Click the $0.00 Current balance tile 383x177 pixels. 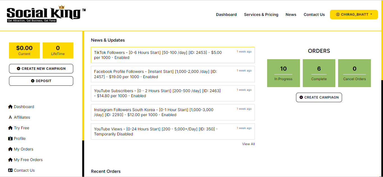pos(24,51)
